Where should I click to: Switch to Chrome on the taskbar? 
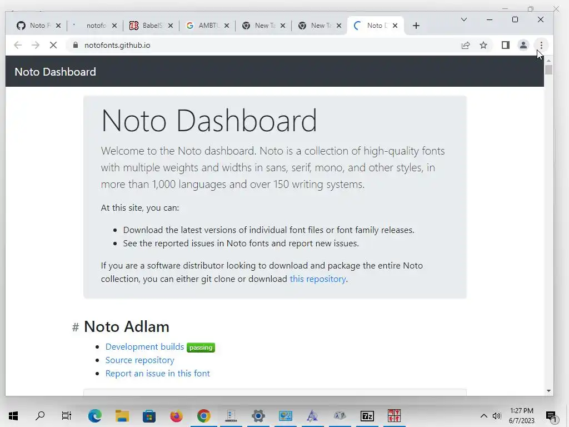coord(203,416)
